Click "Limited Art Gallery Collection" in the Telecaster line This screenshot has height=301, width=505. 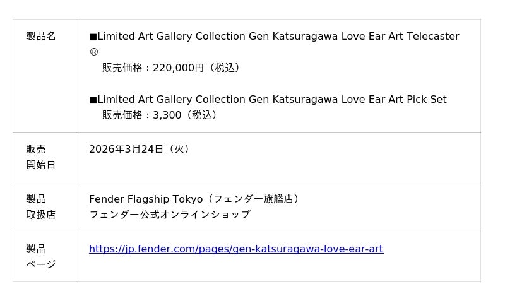click(x=171, y=37)
